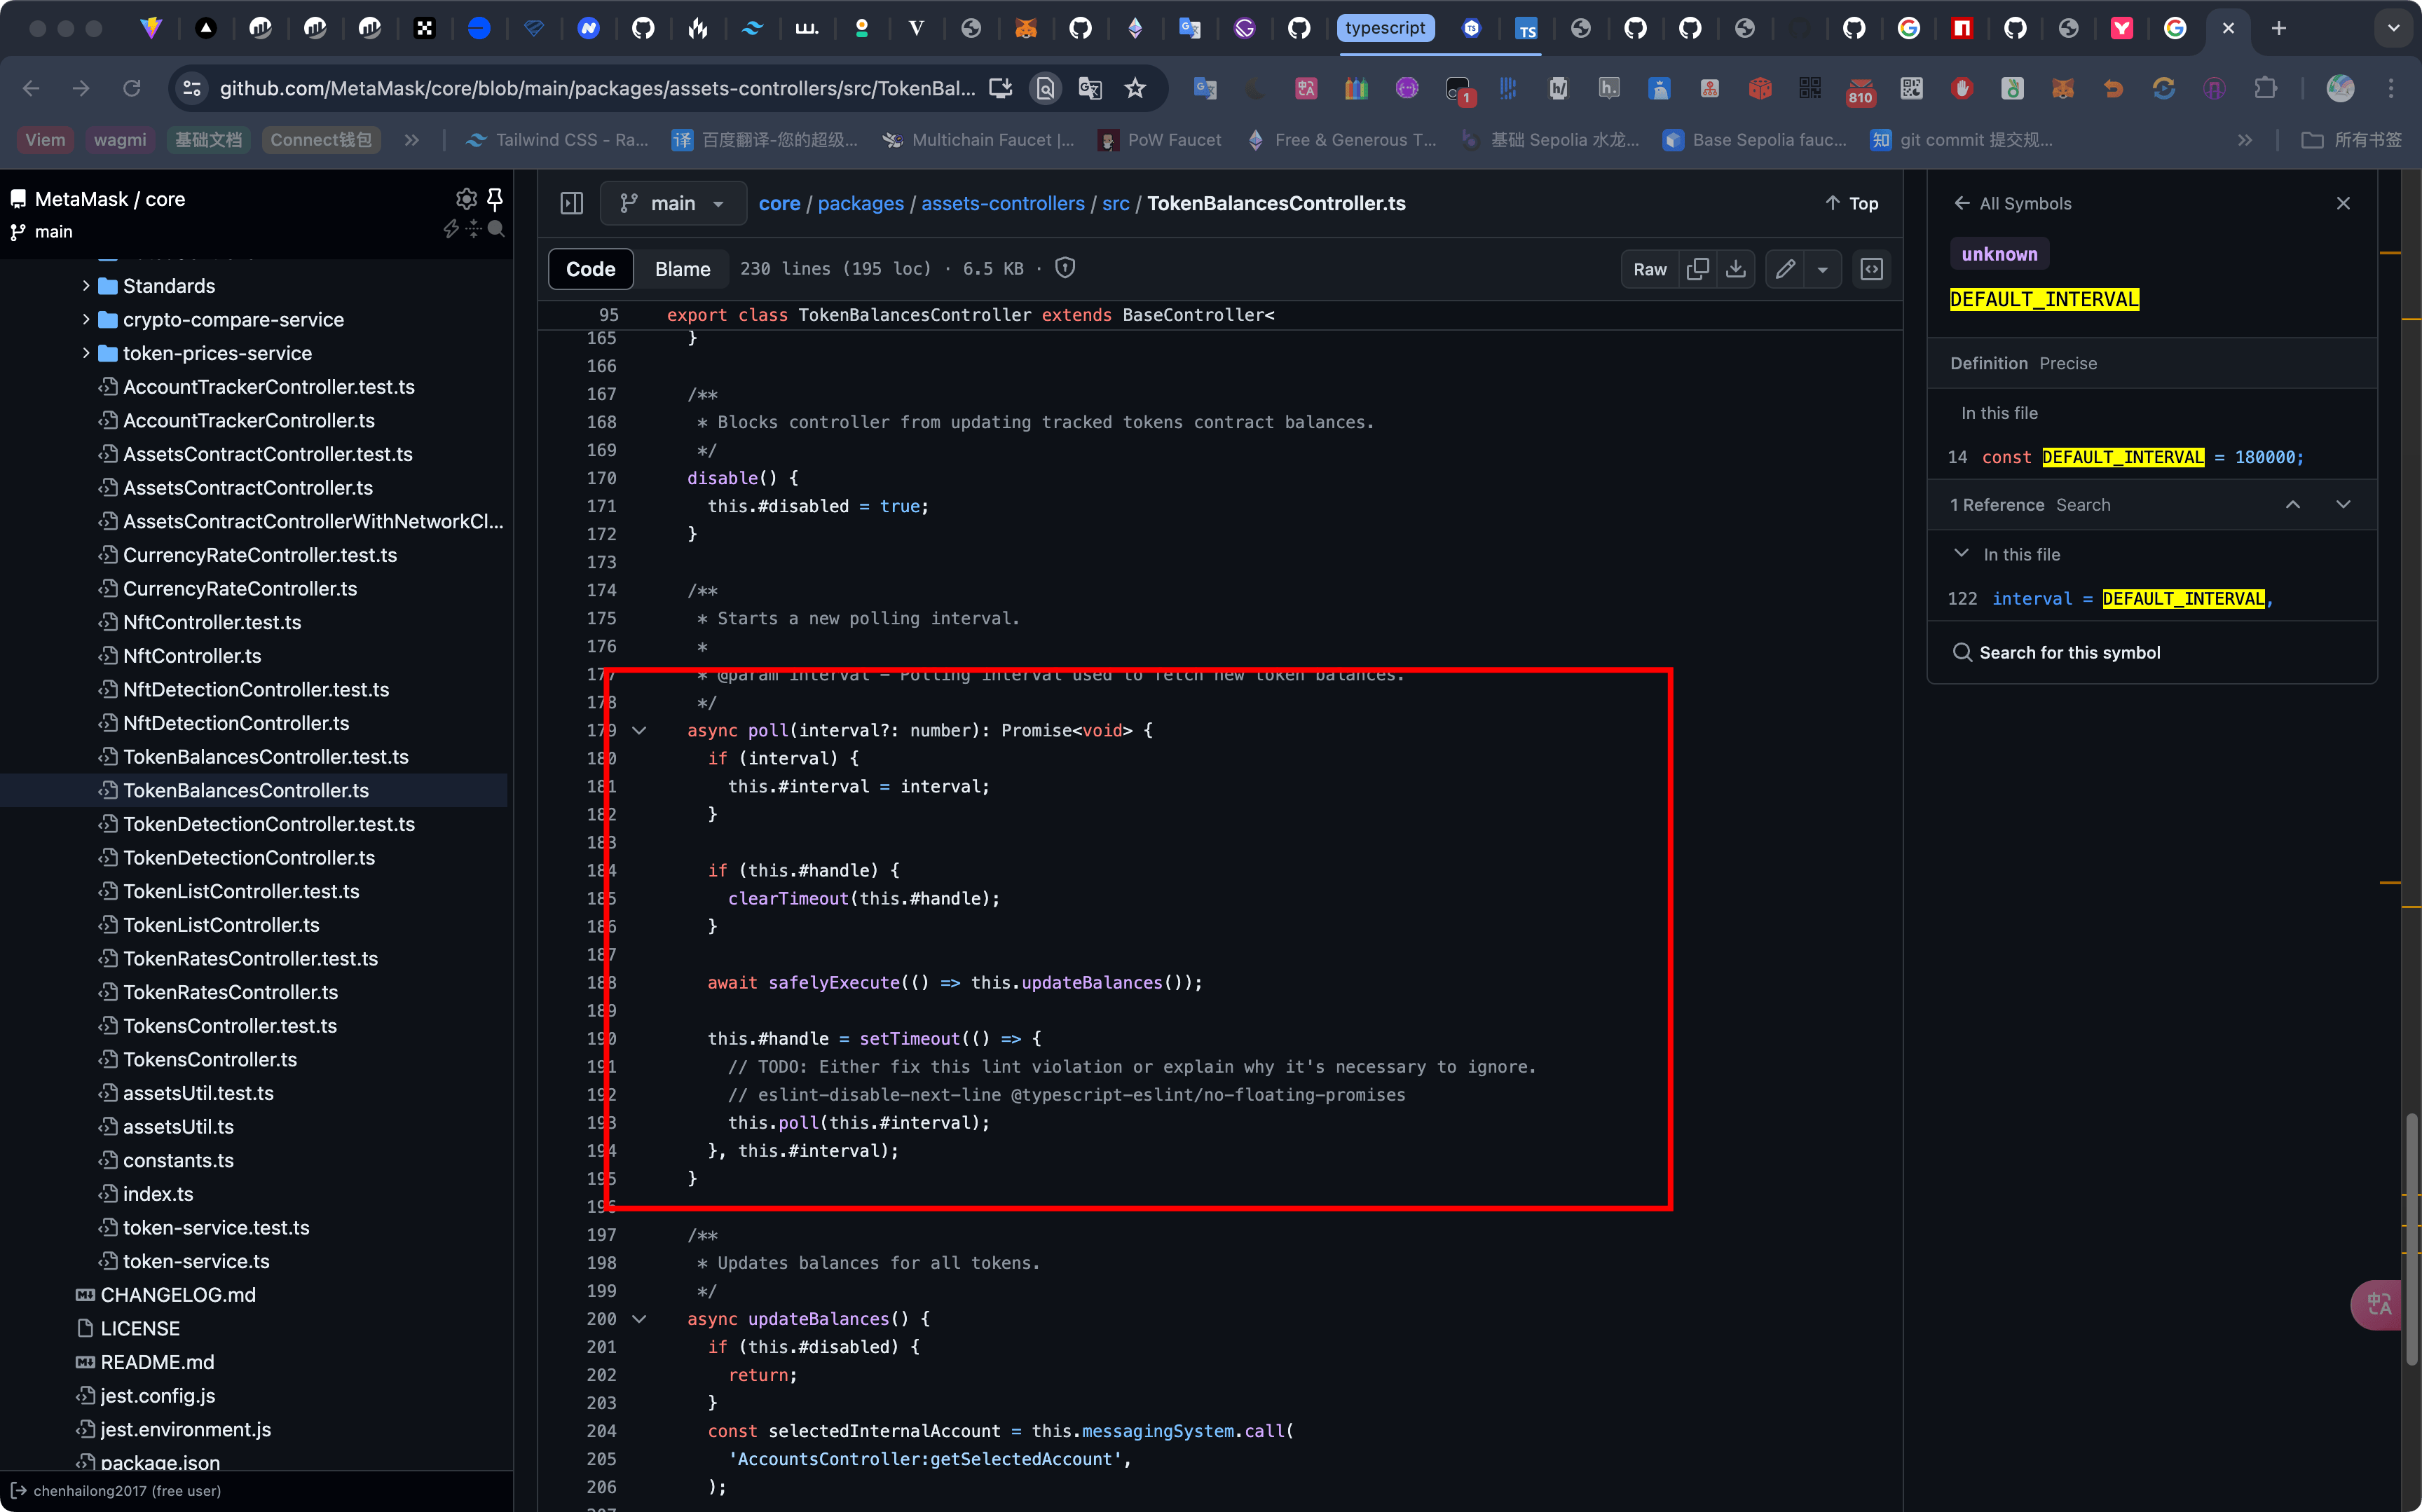Download the raw file

tap(1736, 269)
